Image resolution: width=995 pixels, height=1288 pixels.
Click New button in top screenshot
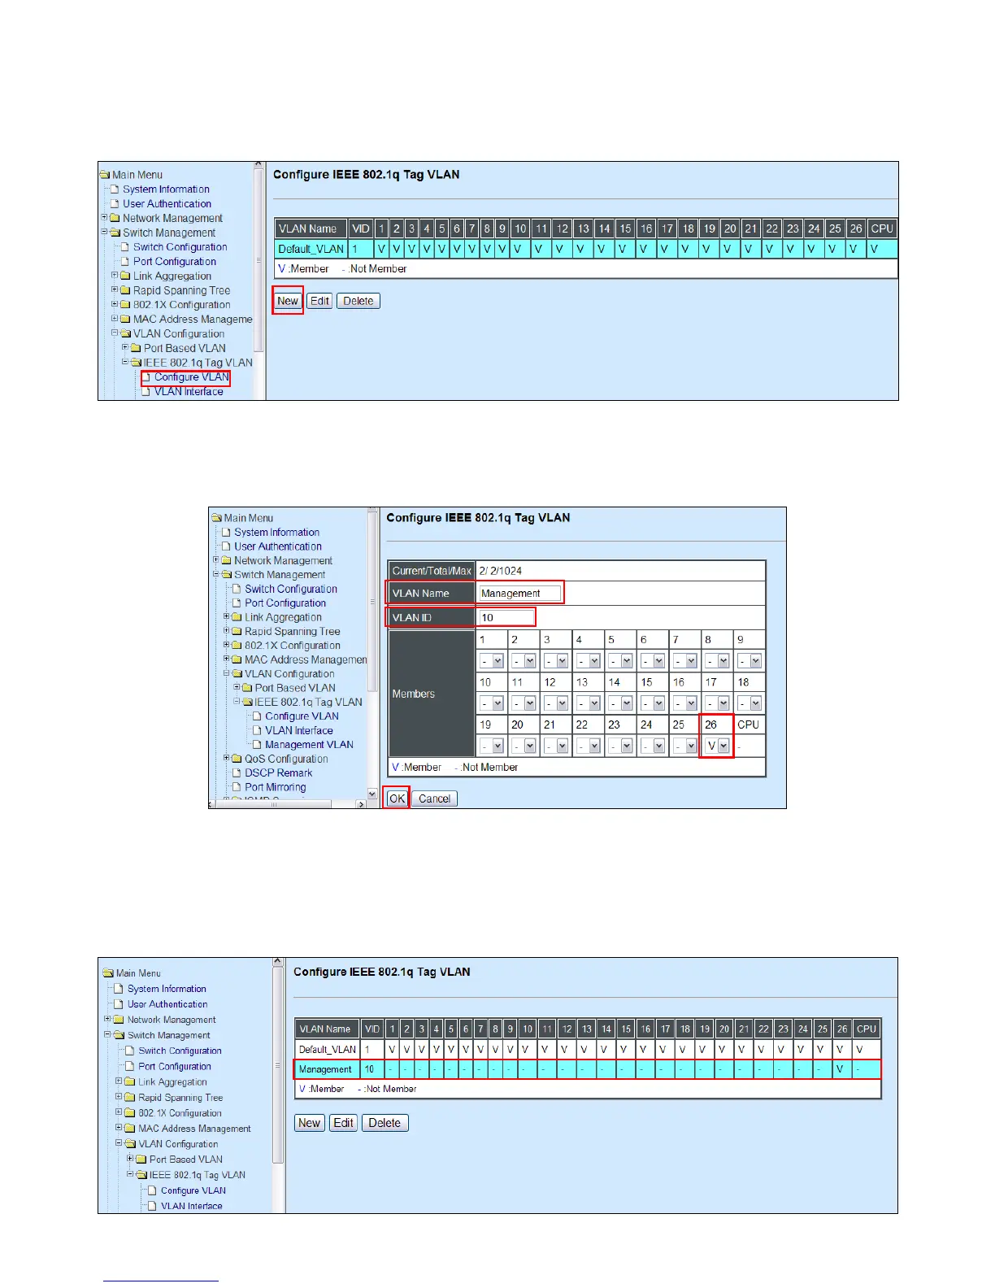tap(288, 301)
